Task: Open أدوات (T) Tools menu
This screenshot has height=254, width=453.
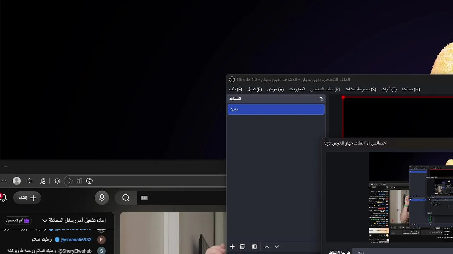Action: (x=389, y=89)
